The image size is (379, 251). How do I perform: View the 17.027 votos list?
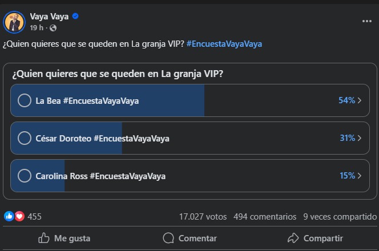tap(203, 217)
